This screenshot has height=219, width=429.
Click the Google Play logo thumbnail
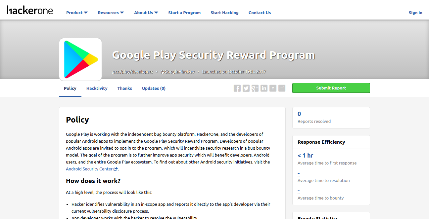point(80,59)
